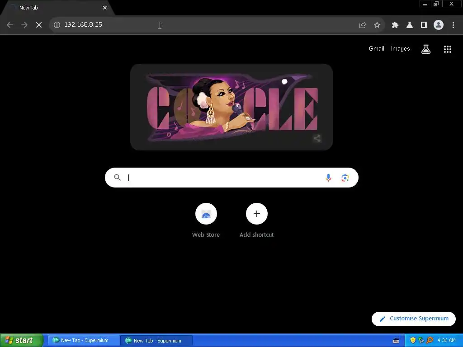Click the network connection tray icon
This screenshot has height=347, width=463.
coord(421,341)
